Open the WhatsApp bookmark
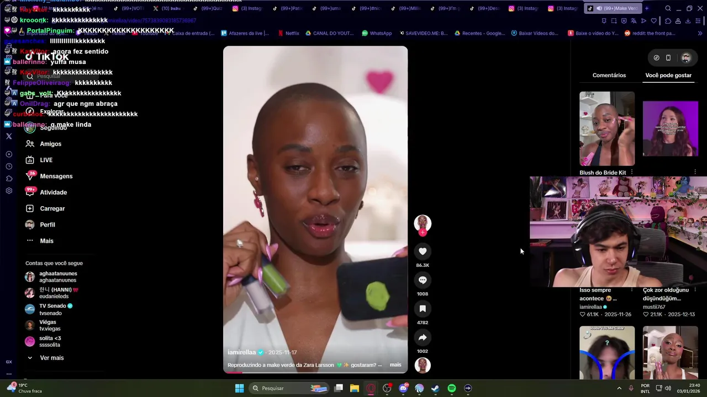Image resolution: width=707 pixels, height=397 pixels. click(x=377, y=33)
